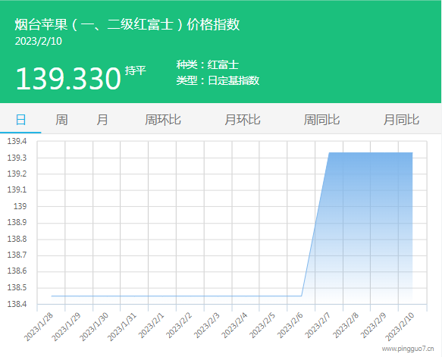
Task: Click the x-axis date 2023/2/10
Action: click(400, 327)
